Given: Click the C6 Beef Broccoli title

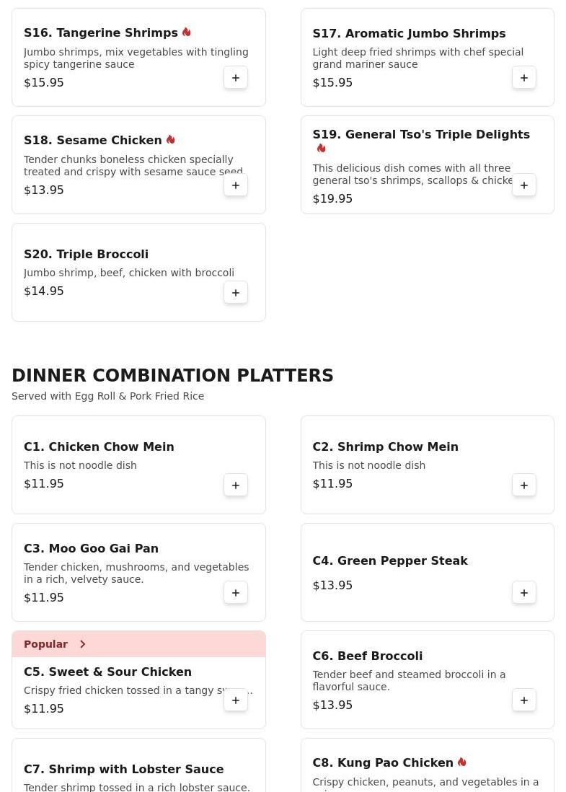Looking at the screenshot, I should point(367,656).
